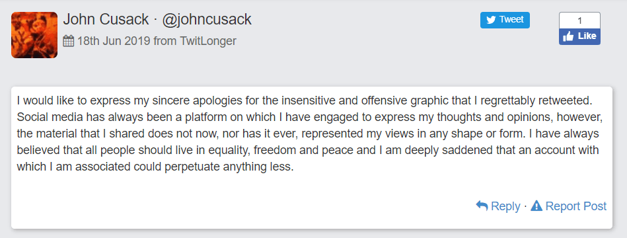Click the calendar icon beside the date

tap(68, 41)
